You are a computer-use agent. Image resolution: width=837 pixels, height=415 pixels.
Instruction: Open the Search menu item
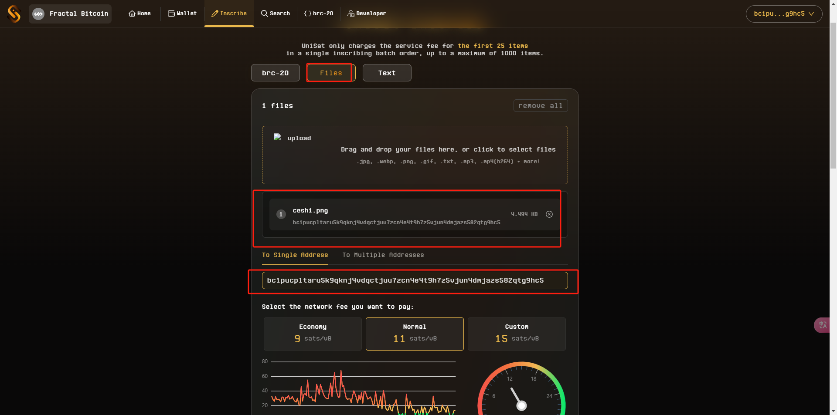[275, 13]
